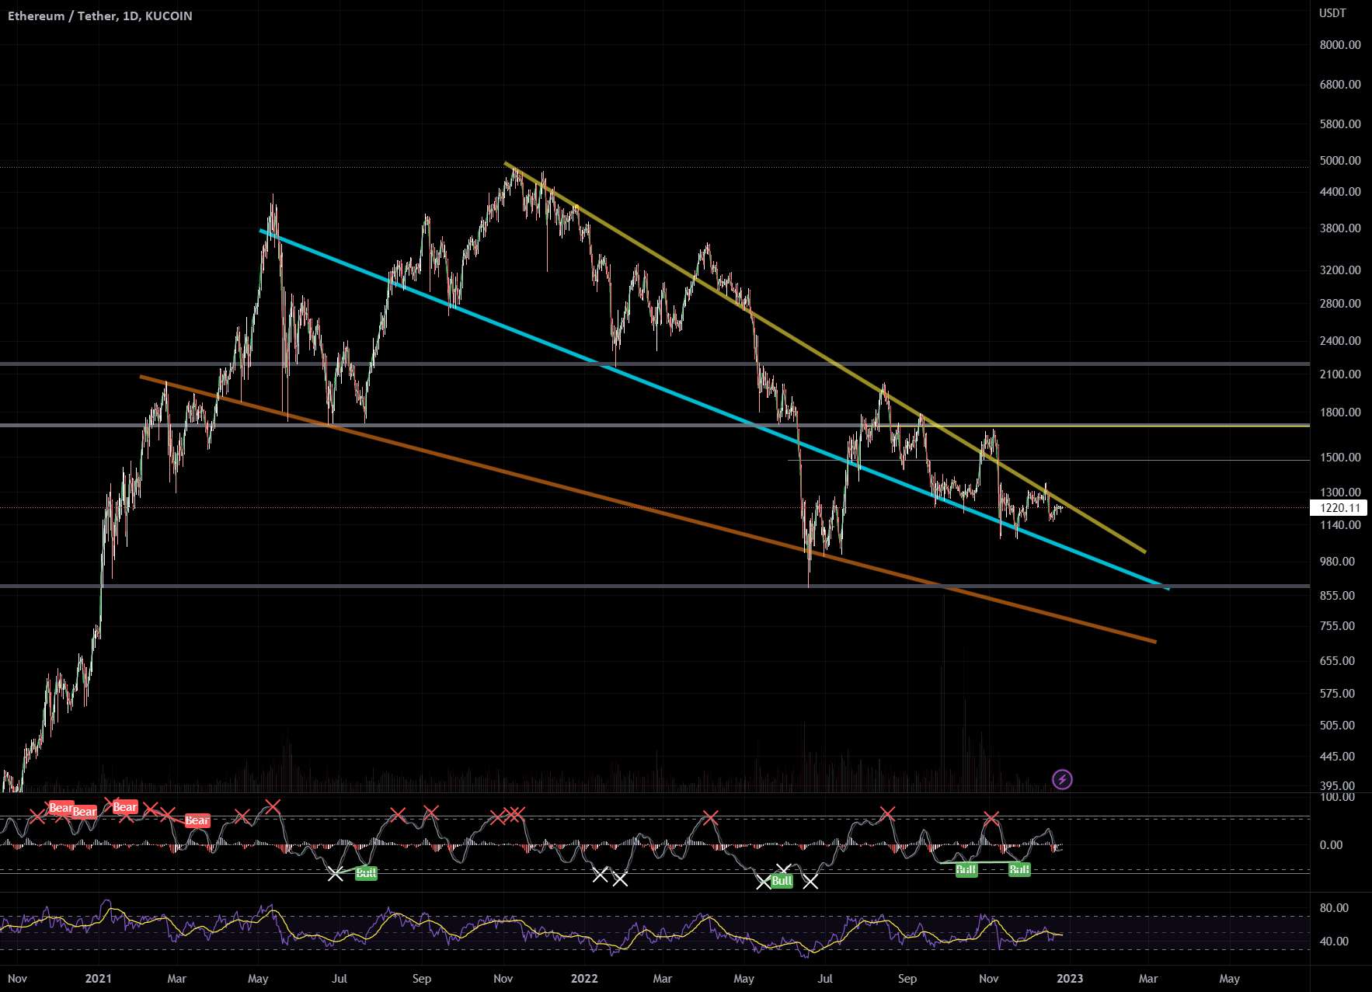Image resolution: width=1372 pixels, height=992 pixels.
Task: Click the oscillator 0.00 scale label
Action: tap(1331, 845)
